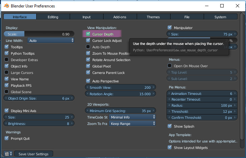
Task: Disable the Tooltips checkbox
Action: (6, 47)
